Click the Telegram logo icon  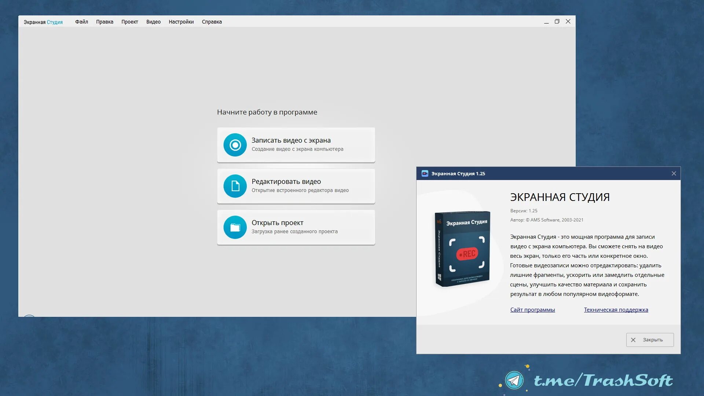(514, 380)
